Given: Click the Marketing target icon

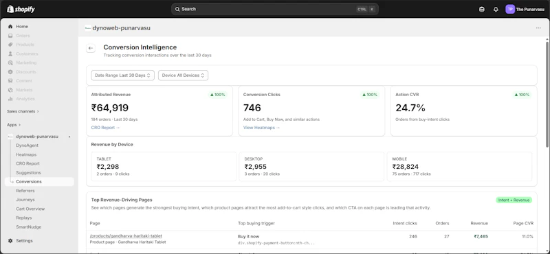Looking at the screenshot, I should (x=10, y=62).
